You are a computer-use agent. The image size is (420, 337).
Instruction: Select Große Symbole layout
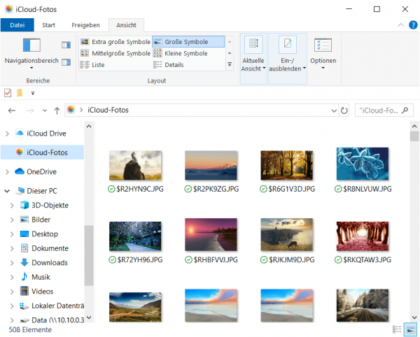(x=188, y=42)
